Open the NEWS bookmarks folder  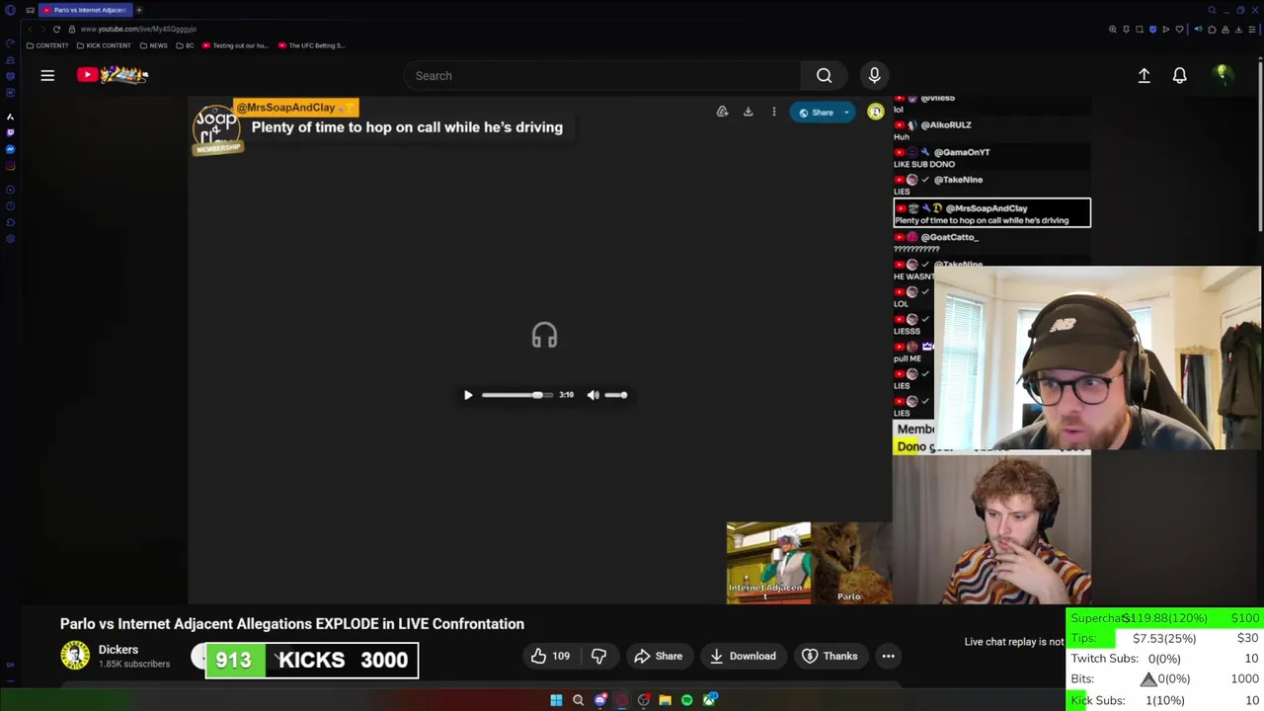click(153, 45)
